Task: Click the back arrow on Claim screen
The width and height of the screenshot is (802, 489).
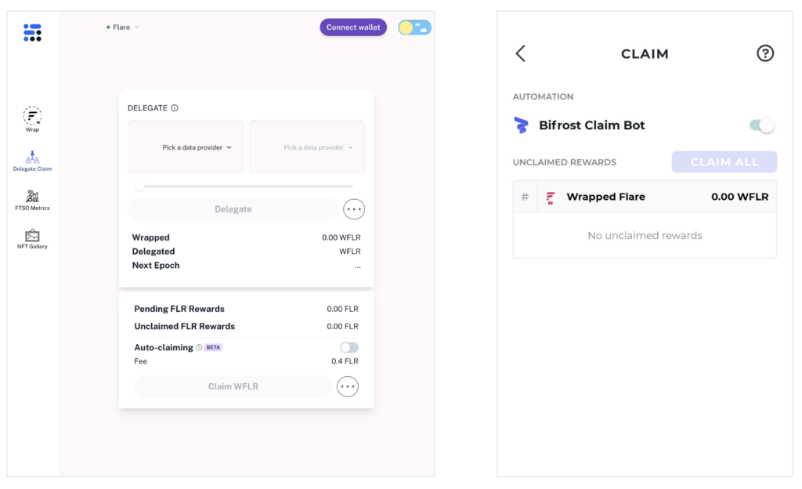Action: pos(521,53)
